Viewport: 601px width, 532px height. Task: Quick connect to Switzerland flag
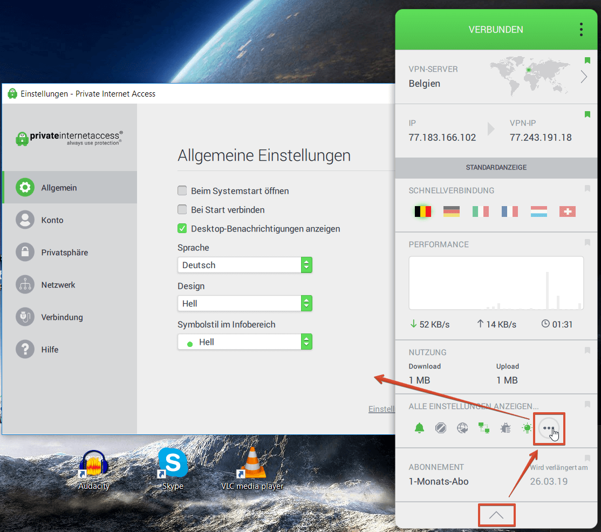[x=568, y=211]
